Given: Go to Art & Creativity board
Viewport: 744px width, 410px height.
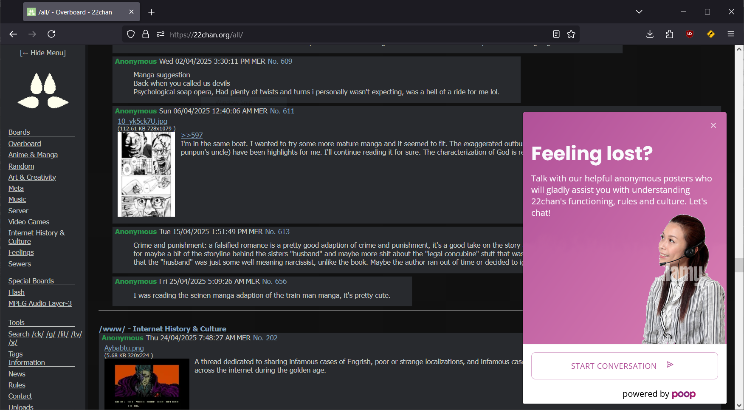Looking at the screenshot, I should pyautogui.click(x=32, y=177).
